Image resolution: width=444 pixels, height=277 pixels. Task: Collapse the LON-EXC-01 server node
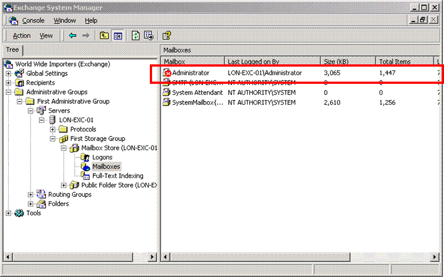(x=42, y=120)
